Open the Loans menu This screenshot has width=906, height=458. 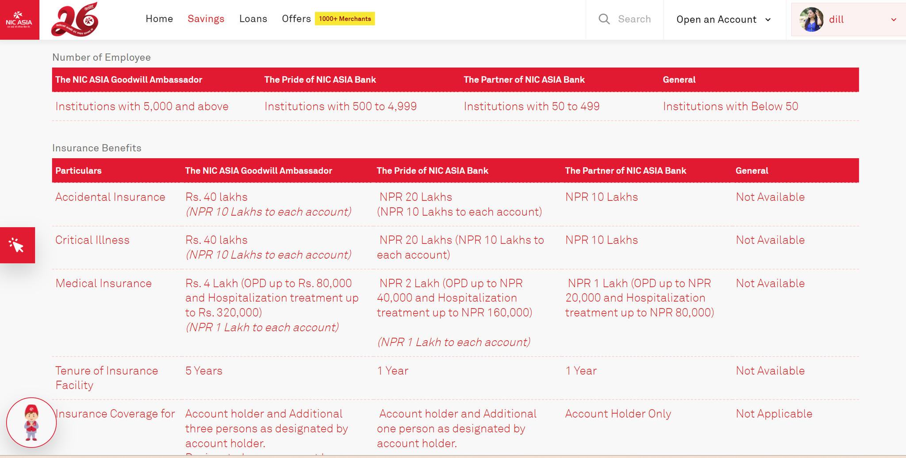pyautogui.click(x=253, y=19)
